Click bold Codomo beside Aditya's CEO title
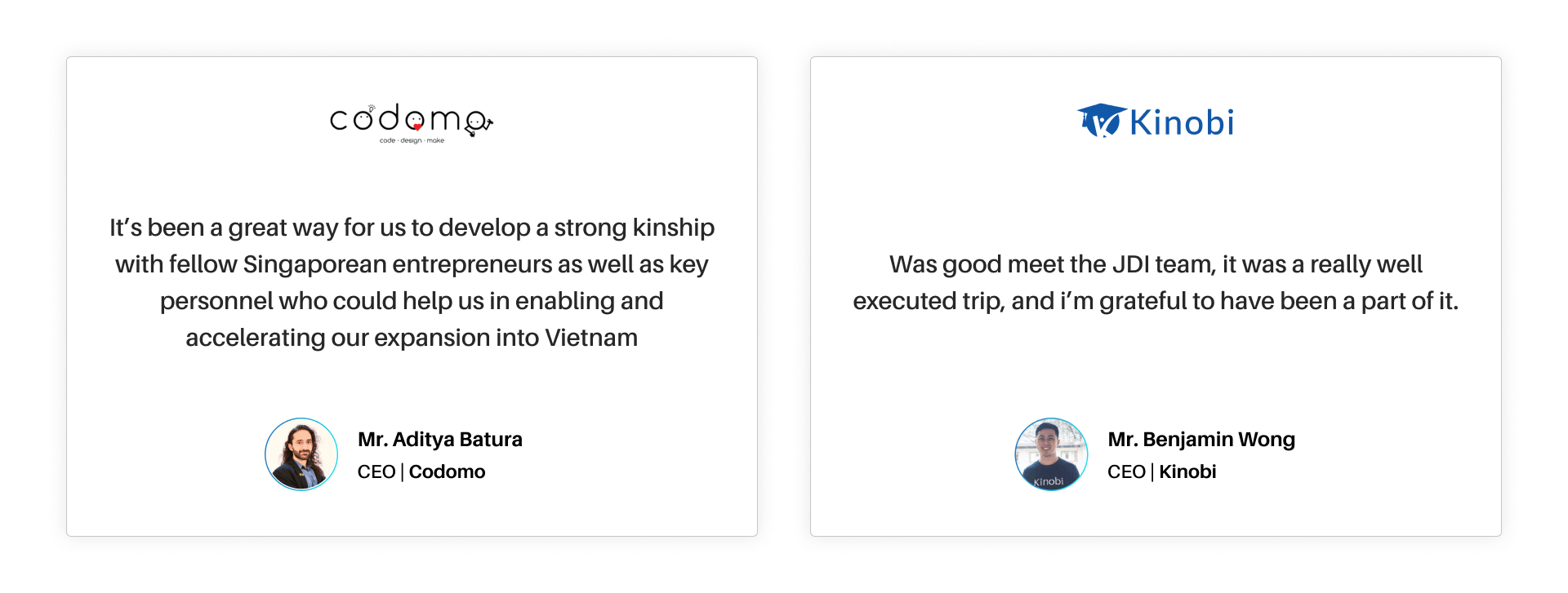Viewport: 1568px width, 593px height. (x=447, y=472)
